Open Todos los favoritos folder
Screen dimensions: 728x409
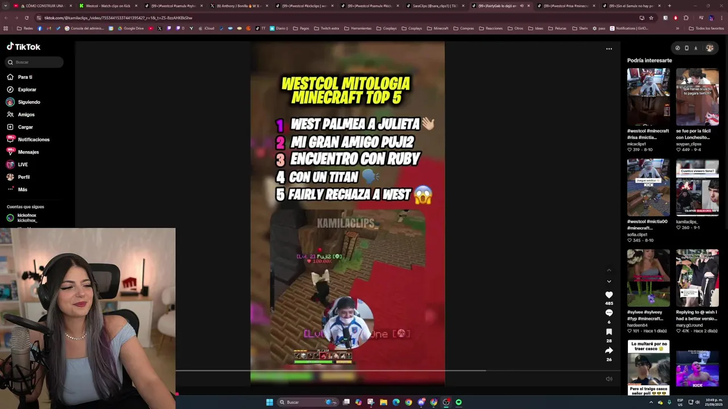click(x=706, y=28)
